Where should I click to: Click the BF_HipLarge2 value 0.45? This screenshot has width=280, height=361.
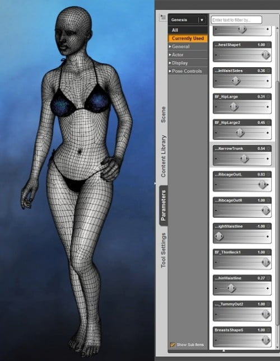pos(261,123)
